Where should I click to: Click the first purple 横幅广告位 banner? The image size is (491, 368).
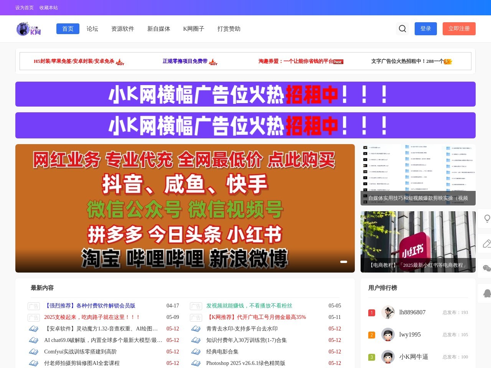pos(245,94)
